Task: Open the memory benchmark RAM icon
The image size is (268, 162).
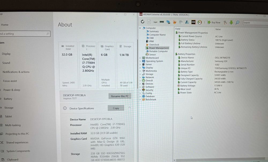Action: click(x=162, y=22)
